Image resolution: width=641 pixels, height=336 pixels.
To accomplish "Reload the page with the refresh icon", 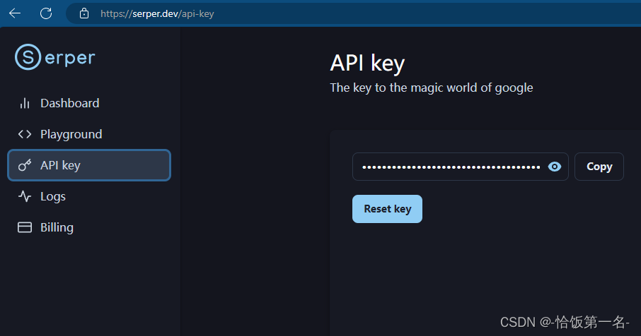I will pyautogui.click(x=46, y=13).
